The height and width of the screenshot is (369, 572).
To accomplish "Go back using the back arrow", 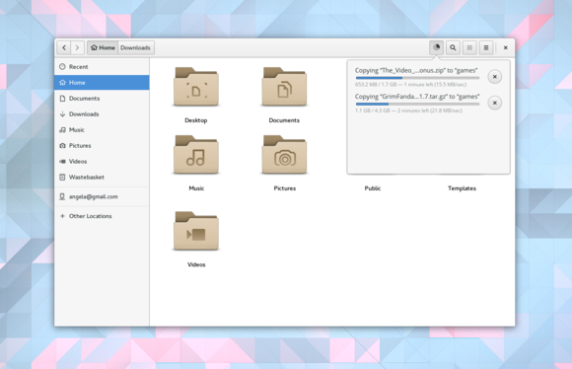I will (64, 47).
